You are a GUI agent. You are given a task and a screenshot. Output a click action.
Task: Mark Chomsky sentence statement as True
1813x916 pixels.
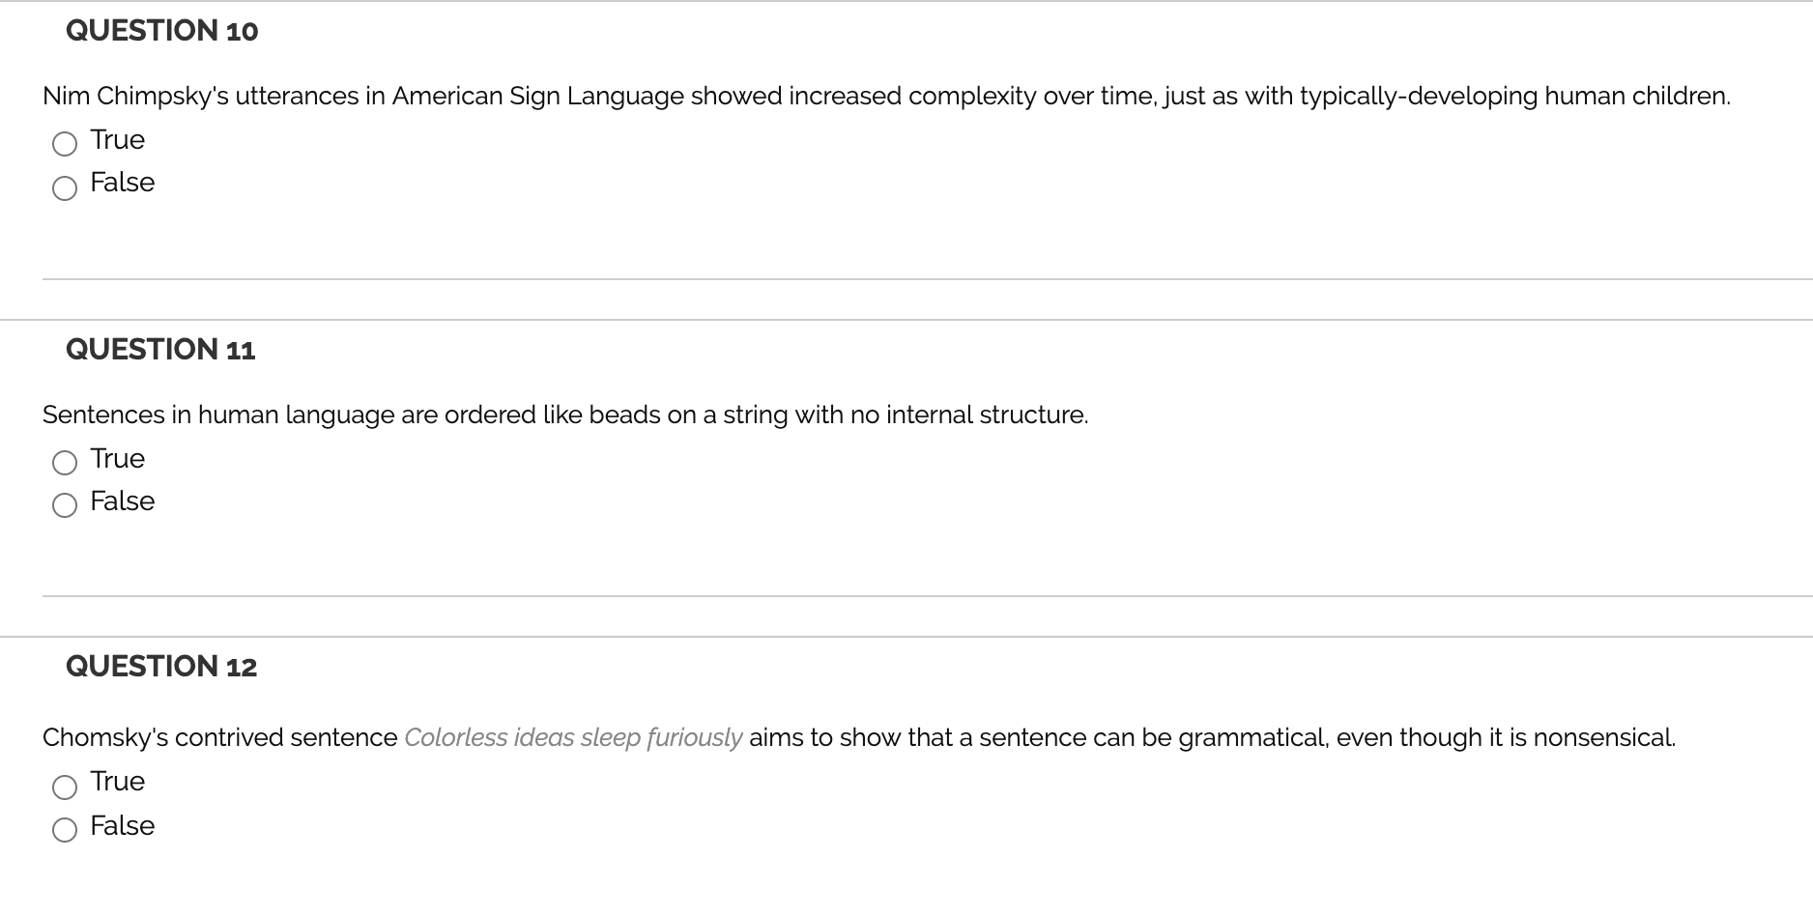[x=65, y=786]
